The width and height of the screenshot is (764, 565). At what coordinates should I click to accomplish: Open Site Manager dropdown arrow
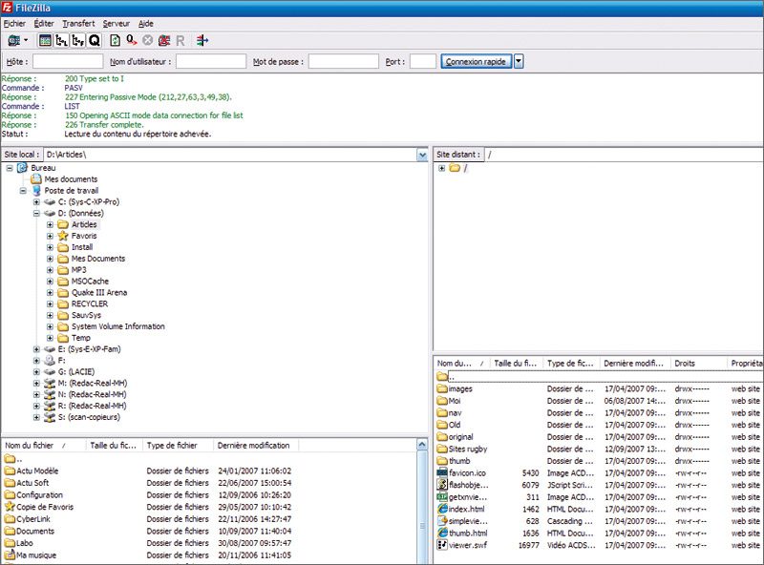[x=26, y=40]
